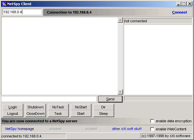Click the Shutdown button
This screenshot has height=140, width=194.
35,107
